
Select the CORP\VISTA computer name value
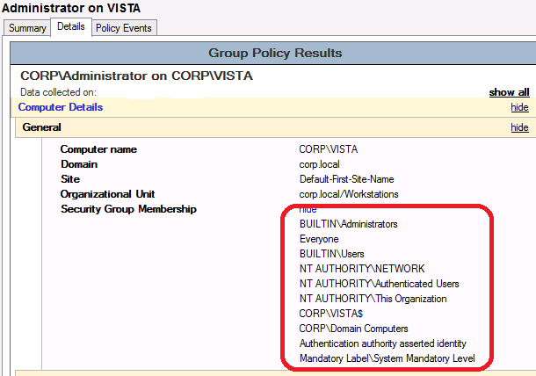(328, 149)
